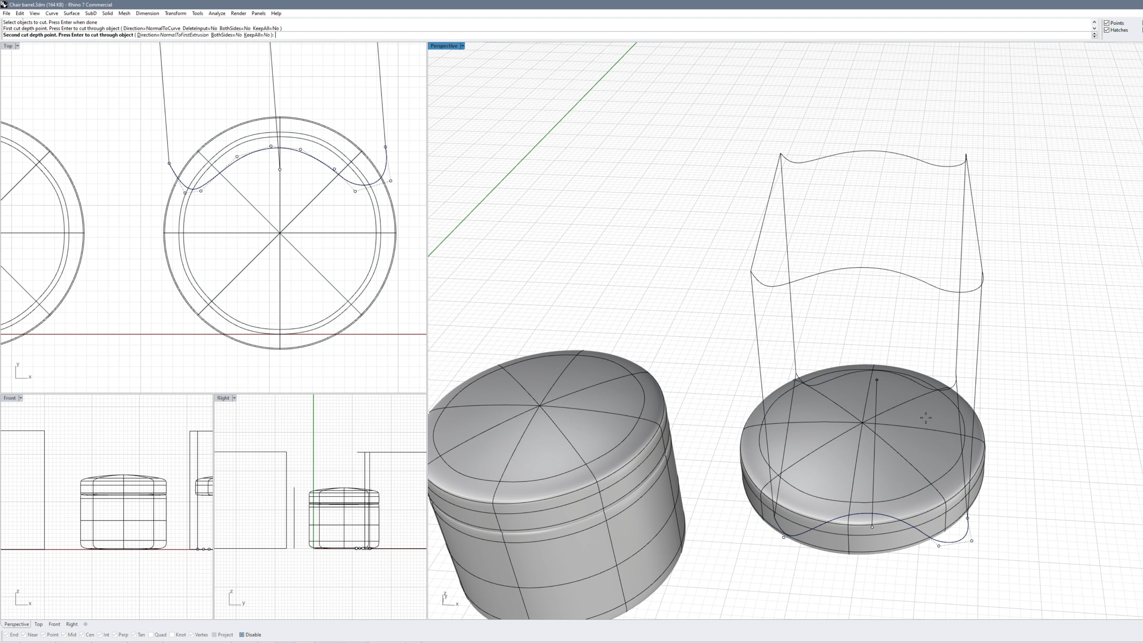Screen dimensions: 1143x643
Task: Toggle the Points filter checkbox
Action: tap(1107, 23)
